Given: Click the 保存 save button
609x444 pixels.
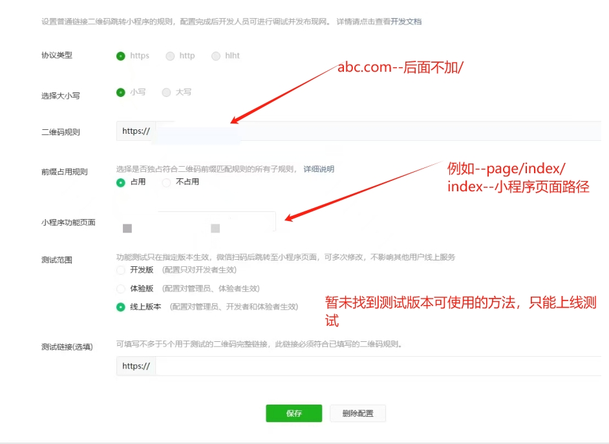Looking at the screenshot, I should [x=294, y=414].
